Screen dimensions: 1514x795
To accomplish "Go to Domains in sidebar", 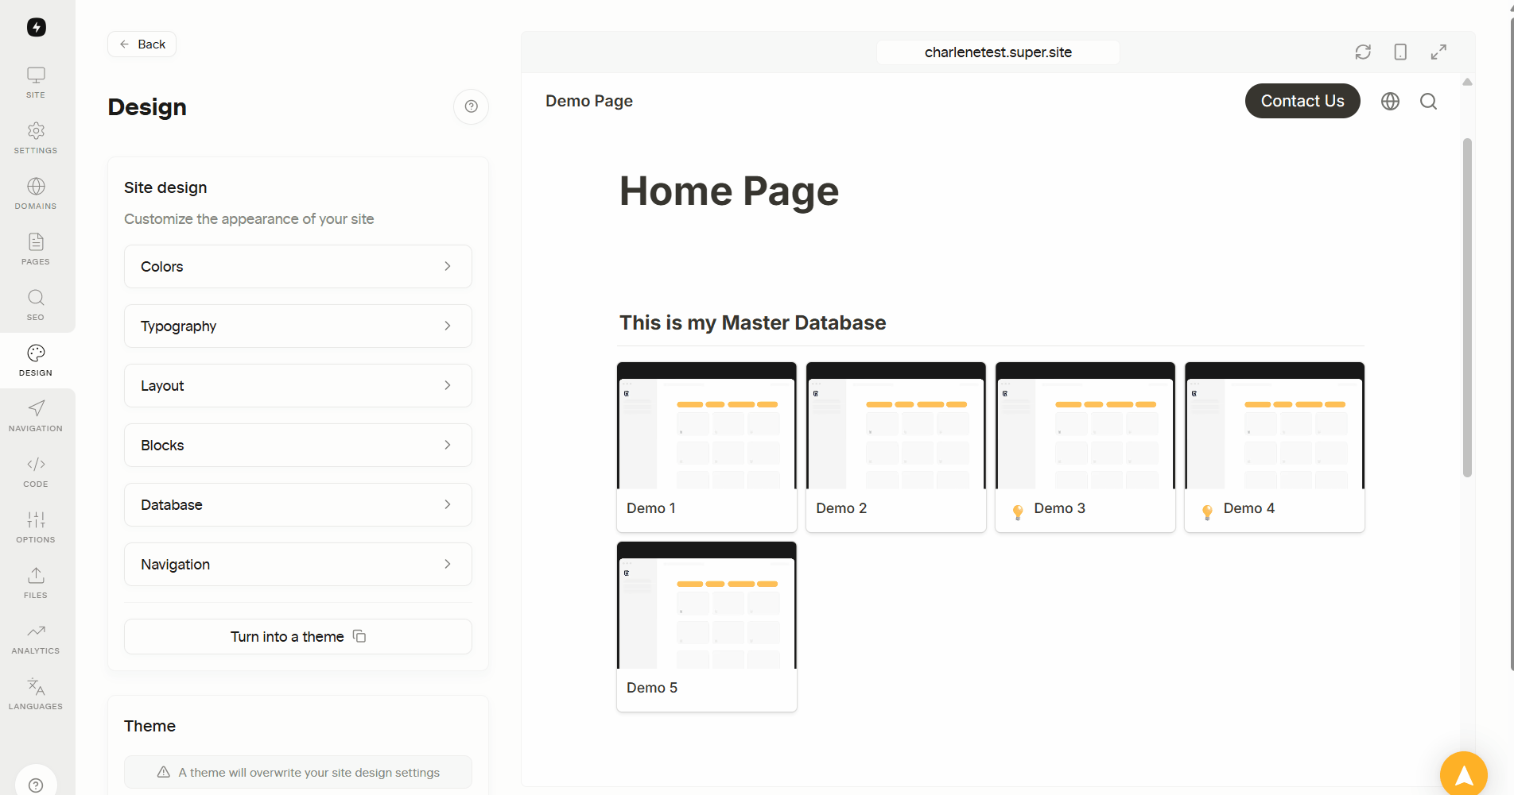I will click(x=36, y=194).
